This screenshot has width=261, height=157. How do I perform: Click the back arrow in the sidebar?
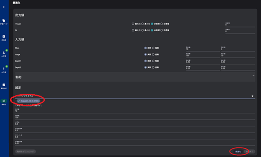(x=4, y=7)
